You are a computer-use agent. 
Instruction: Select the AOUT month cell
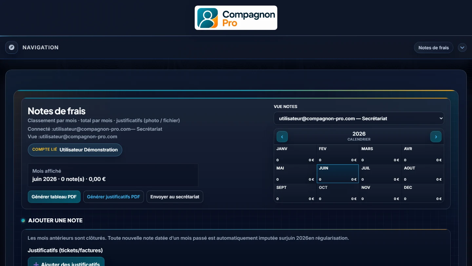(423, 174)
